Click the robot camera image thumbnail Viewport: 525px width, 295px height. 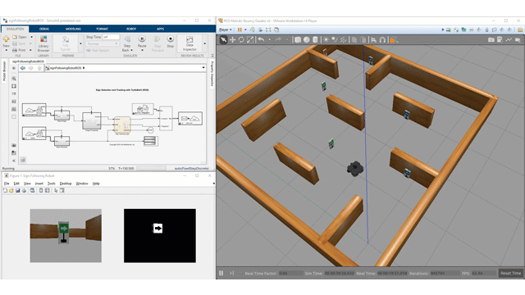pos(66,236)
